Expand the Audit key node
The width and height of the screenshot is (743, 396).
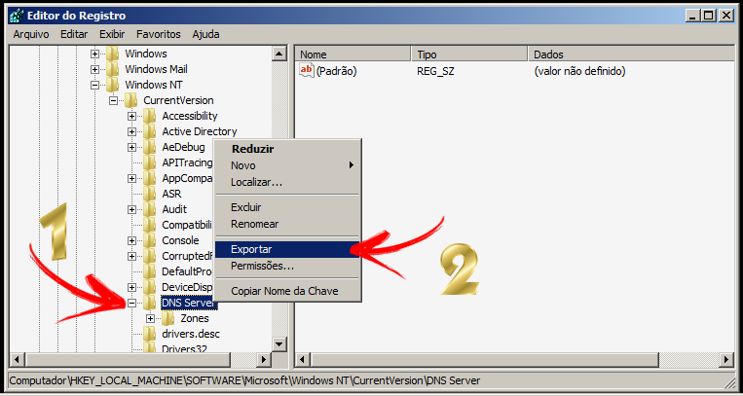[131, 209]
